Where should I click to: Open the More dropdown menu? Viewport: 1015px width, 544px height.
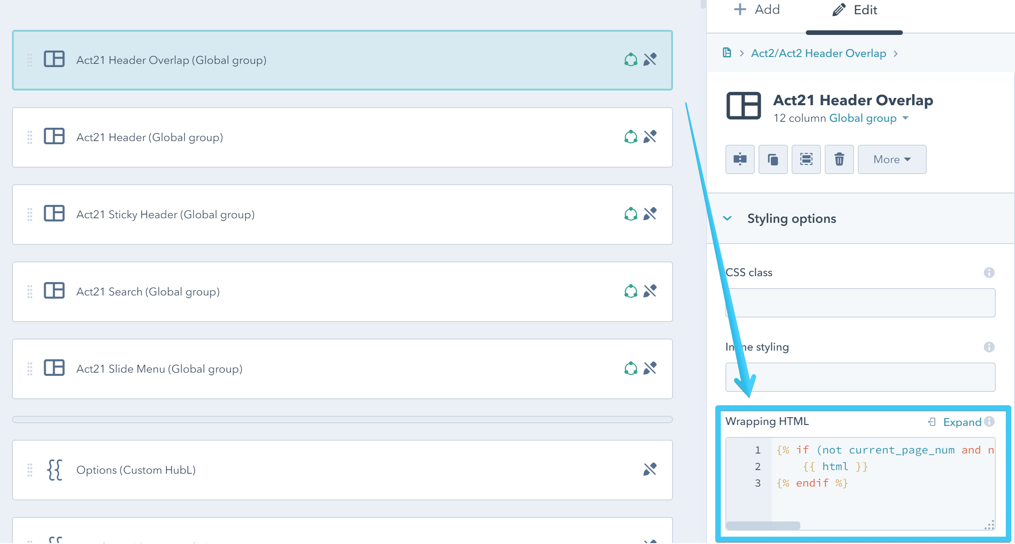pyautogui.click(x=891, y=159)
